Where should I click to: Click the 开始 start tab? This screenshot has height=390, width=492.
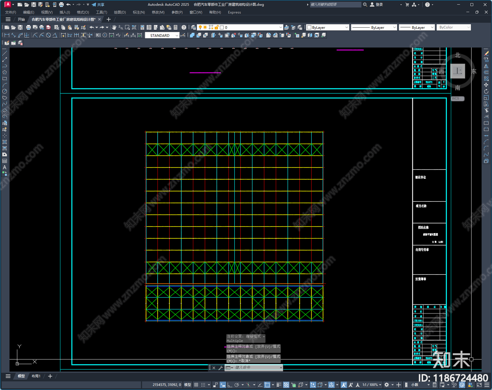pos(21,19)
